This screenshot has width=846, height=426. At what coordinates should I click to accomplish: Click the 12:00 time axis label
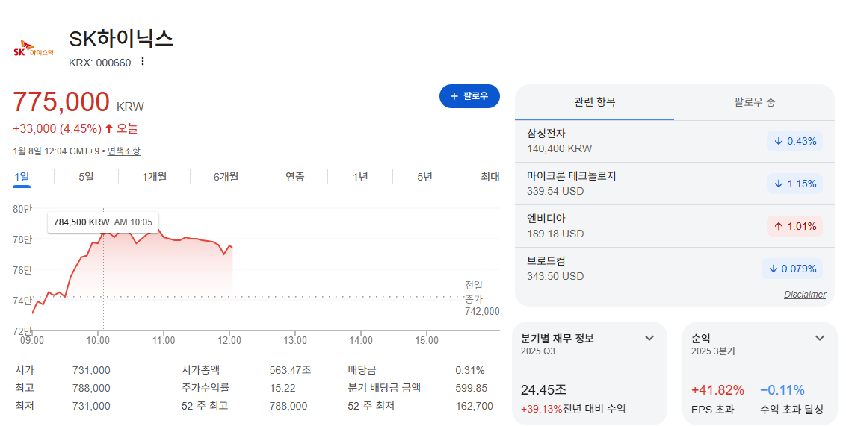tap(229, 340)
